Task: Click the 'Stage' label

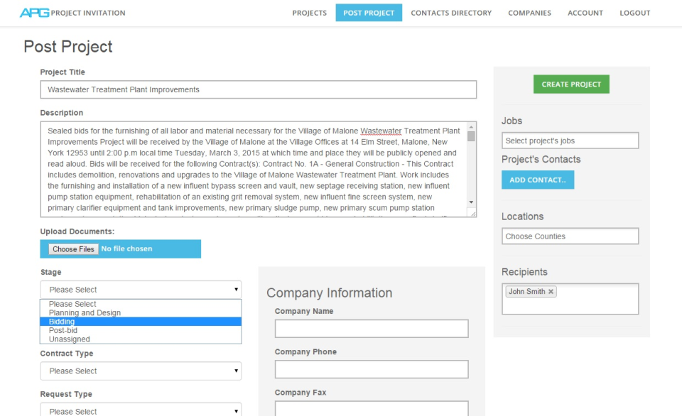Action: pyautogui.click(x=51, y=272)
